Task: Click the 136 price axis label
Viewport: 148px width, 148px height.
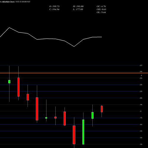Action: pos(141,144)
